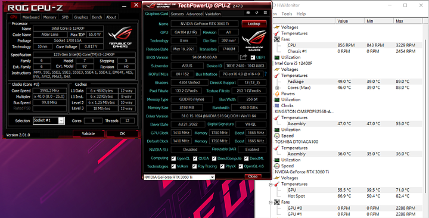Toggle PhysX checkbox
The width and height of the screenshot is (429, 218).
pos(222,166)
